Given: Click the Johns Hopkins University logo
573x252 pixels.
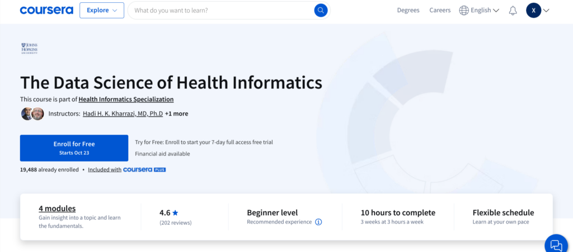Looking at the screenshot, I should [29, 49].
